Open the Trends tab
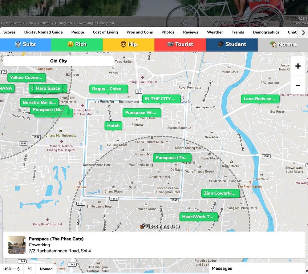Image resolution: width=308 pixels, height=274 pixels. 238,32
